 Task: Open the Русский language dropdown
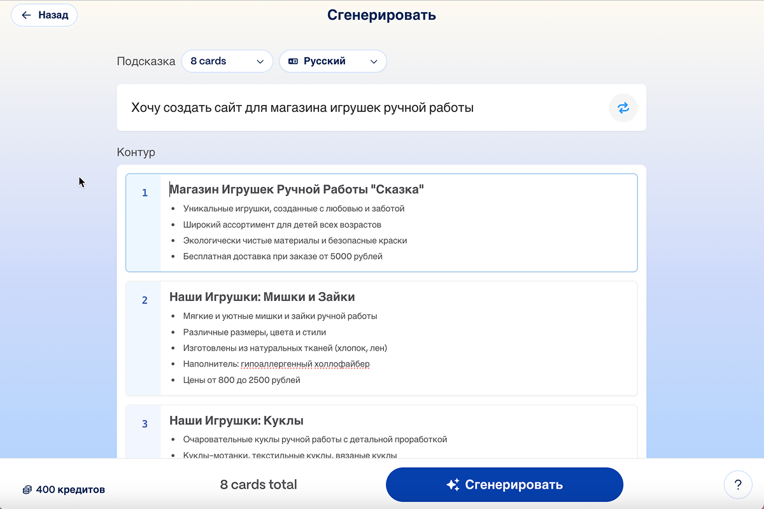tap(333, 61)
